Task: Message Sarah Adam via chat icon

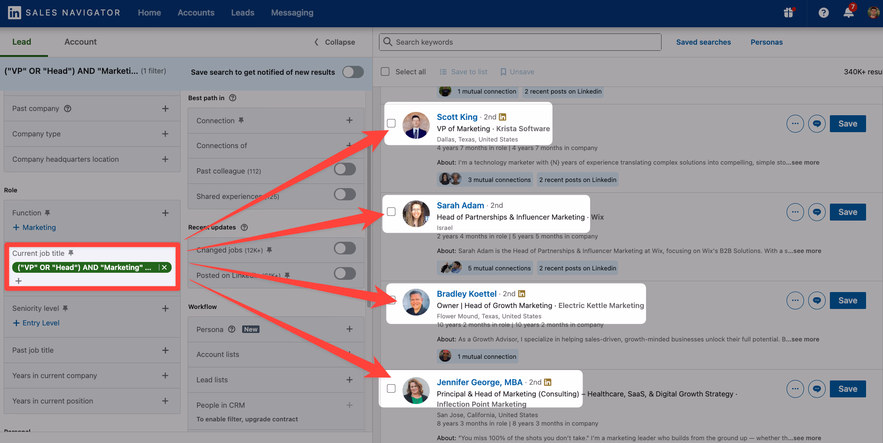Action: click(x=817, y=212)
